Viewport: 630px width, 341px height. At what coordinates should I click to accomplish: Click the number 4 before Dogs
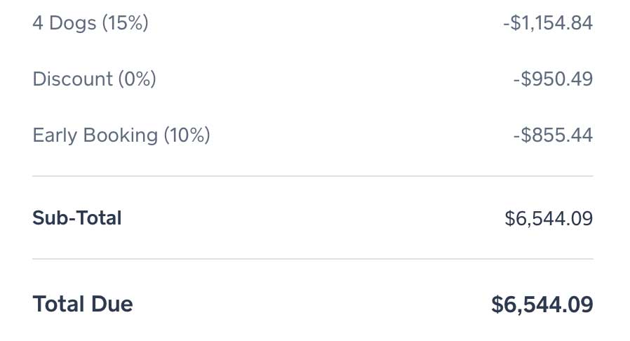point(38,23)
